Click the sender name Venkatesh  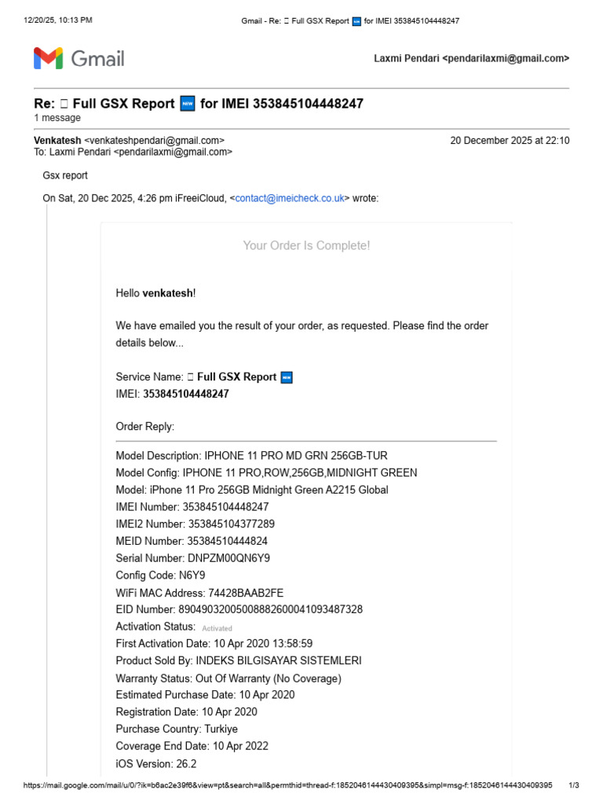tap(57, 141)
